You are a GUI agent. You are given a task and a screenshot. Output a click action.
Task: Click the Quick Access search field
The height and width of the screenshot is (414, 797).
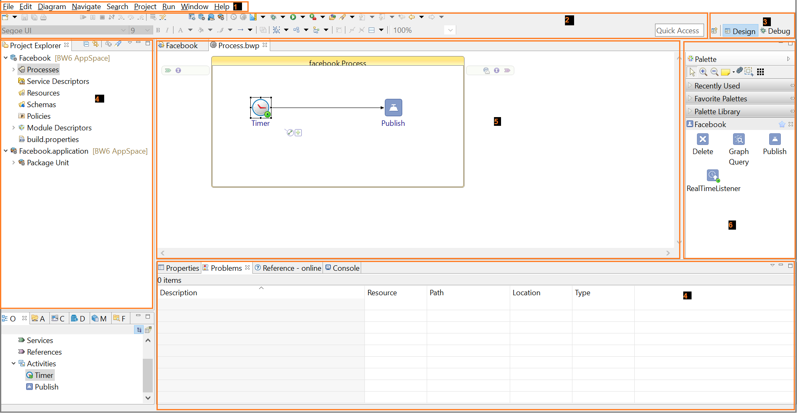point(680,30)
